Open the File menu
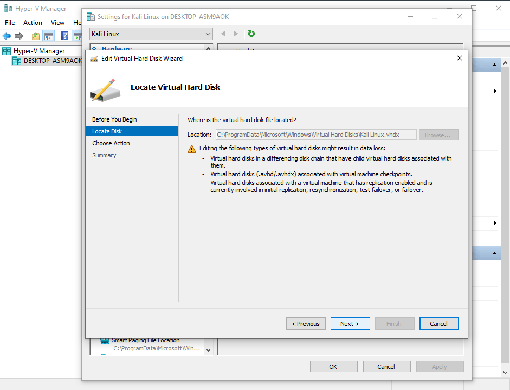Screen dimensions: 510x390 [x=10, y=22]
